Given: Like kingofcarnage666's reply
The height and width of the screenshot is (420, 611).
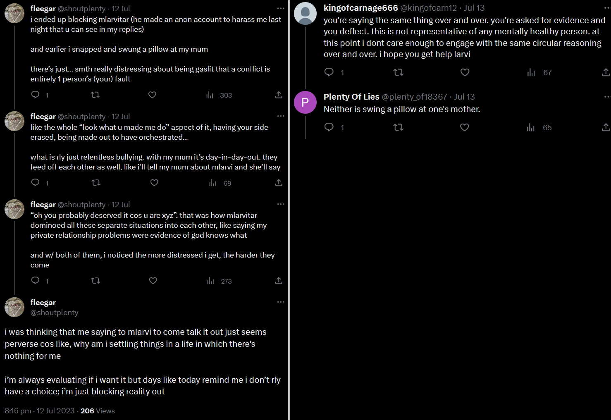Looking at the screenshot, I should click(x=465, y=72).
